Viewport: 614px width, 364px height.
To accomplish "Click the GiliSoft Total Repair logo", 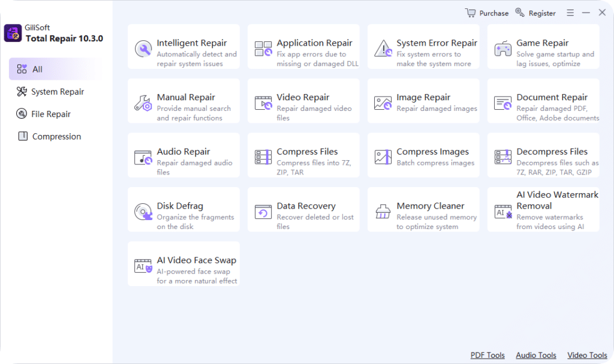I will pyautogui.click(x=13, y=34).
